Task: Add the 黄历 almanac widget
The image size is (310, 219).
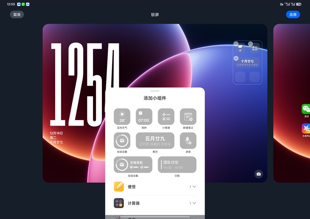Action: click(155, 140)
